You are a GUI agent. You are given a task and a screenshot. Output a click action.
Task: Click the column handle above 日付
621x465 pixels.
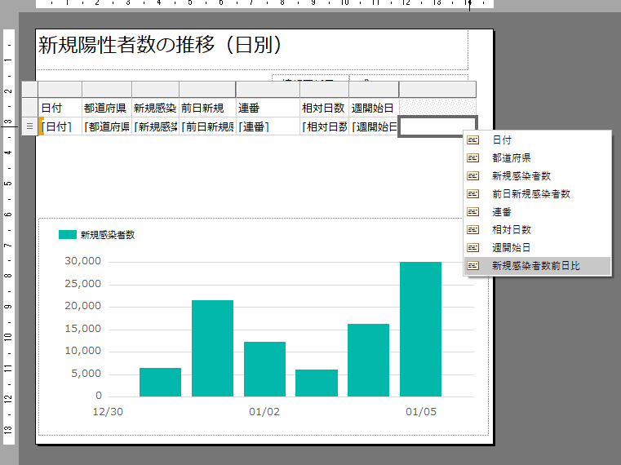[x=60, y=90]
